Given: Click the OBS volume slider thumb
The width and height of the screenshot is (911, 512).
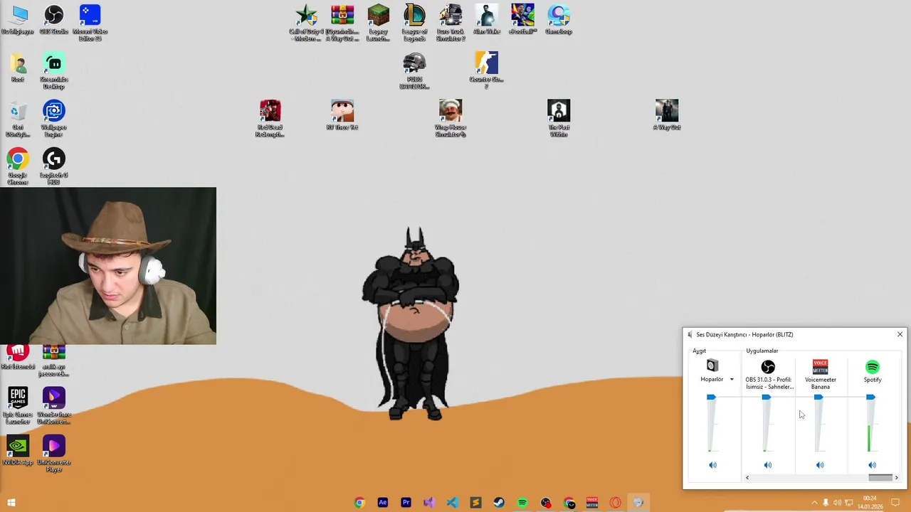Looking at the screenshot, I should click(766, 397).
